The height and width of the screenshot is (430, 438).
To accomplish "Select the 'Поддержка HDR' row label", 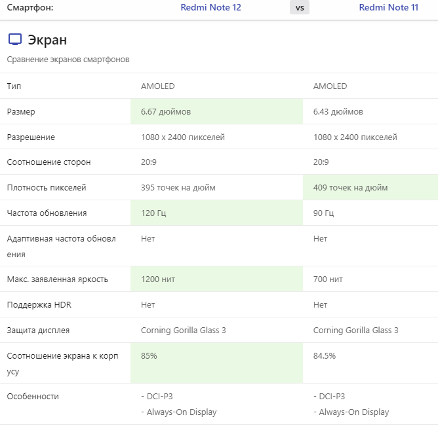I will pyautogui.click(x=39, y=305).
